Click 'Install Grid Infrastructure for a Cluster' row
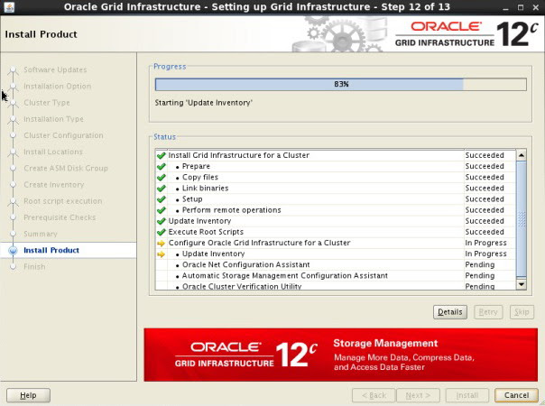This screenshot has height=406, width=545. [x=336, y=155]
